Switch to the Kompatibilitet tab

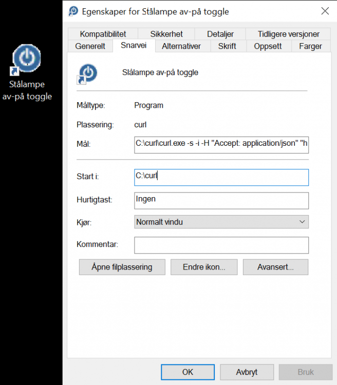tap(103, 34)
